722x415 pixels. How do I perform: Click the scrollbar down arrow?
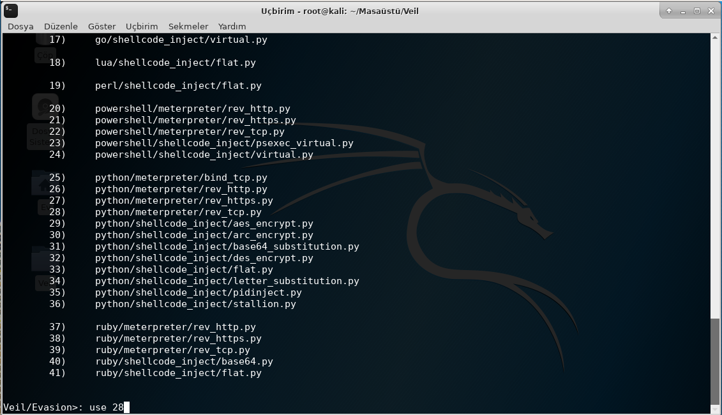coord(715,409)
